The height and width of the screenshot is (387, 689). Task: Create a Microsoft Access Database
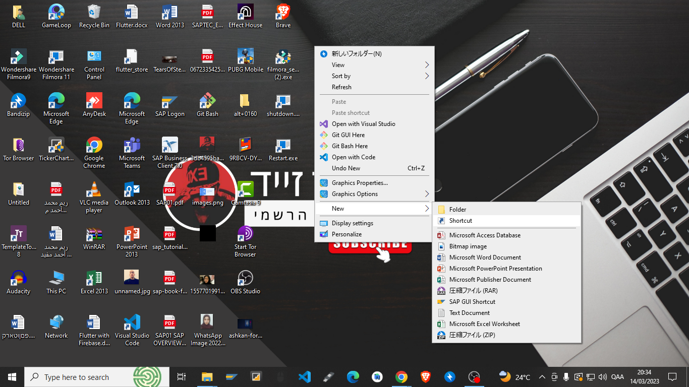pyautogui.click(x=506, y=235)
